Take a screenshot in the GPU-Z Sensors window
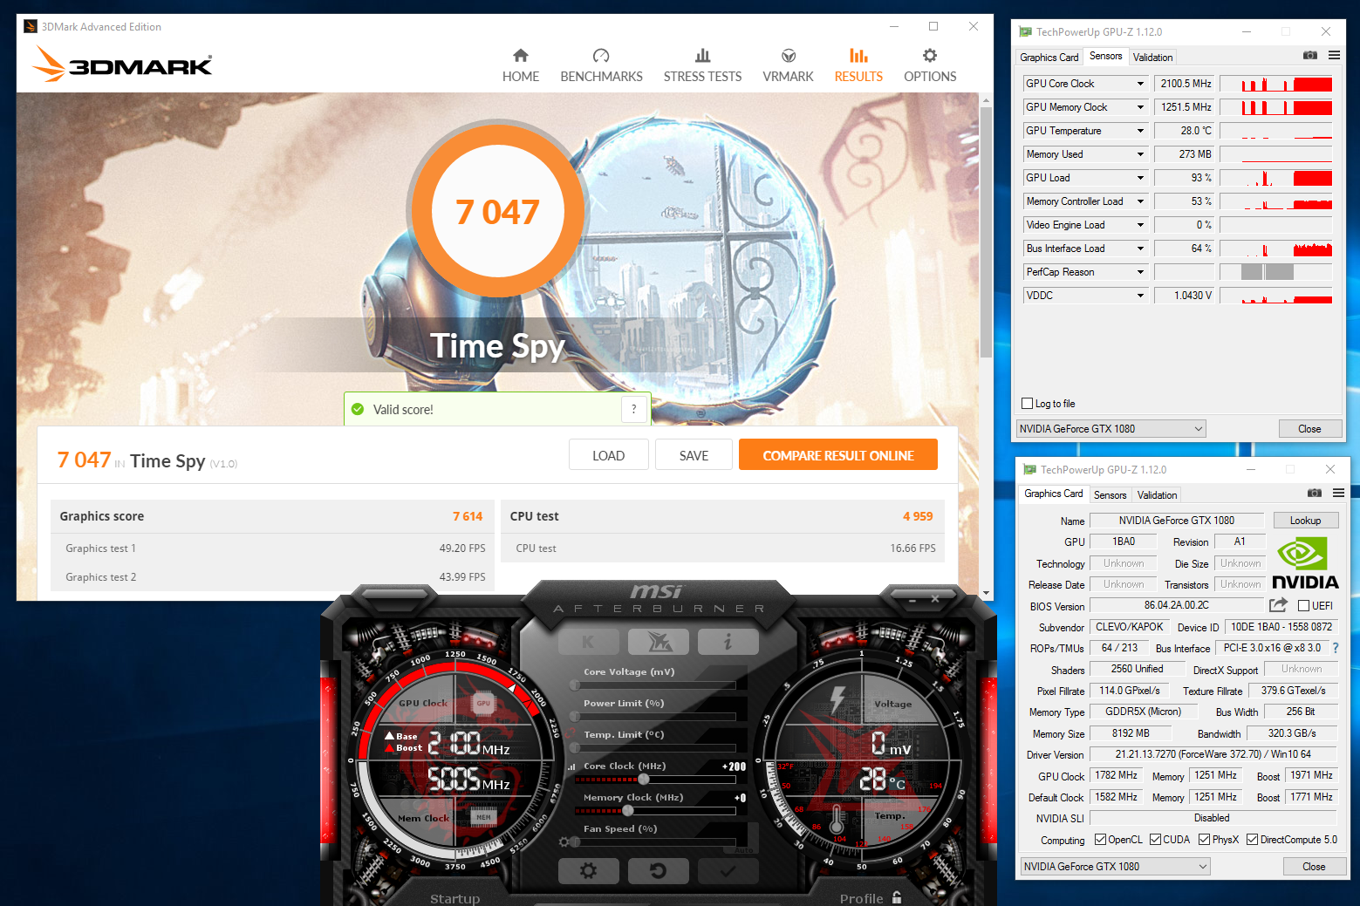Screen dimensions: 1360x906 (x=1310, y=55)
